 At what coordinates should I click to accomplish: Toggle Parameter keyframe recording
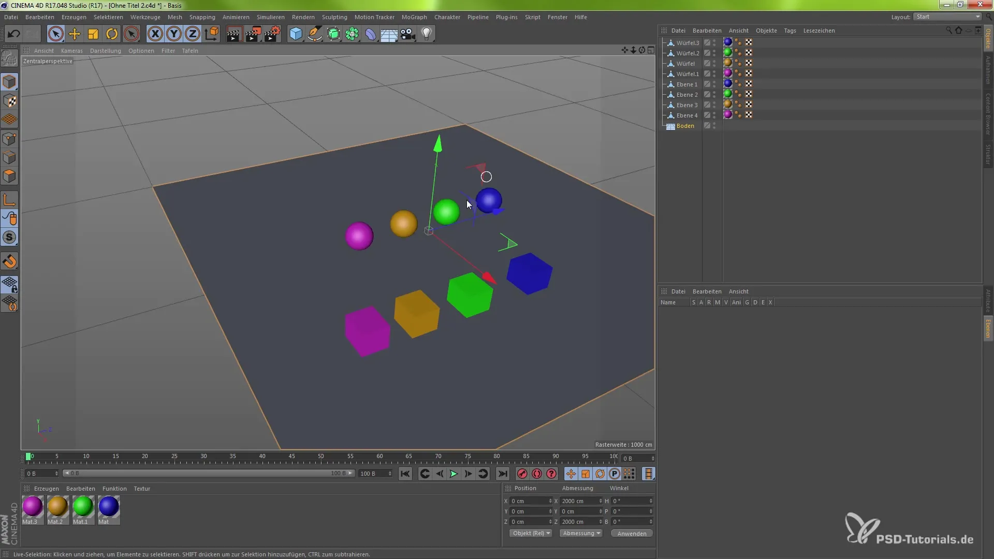(614, 474)
